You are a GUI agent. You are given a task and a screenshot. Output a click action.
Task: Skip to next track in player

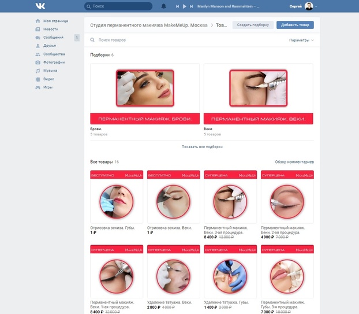(192, 6)
